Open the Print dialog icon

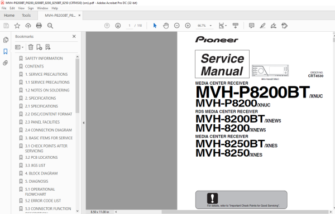tap(39, 26)
